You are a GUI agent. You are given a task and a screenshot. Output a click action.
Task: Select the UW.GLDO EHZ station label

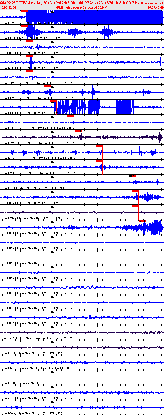(x=13, y=128)
